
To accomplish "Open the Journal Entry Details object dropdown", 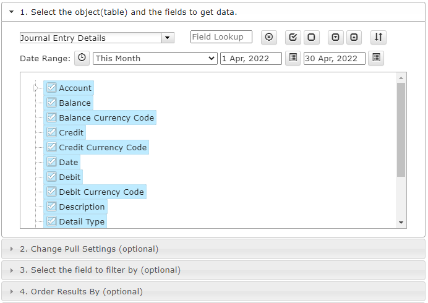I will click(x=168, y=38).
